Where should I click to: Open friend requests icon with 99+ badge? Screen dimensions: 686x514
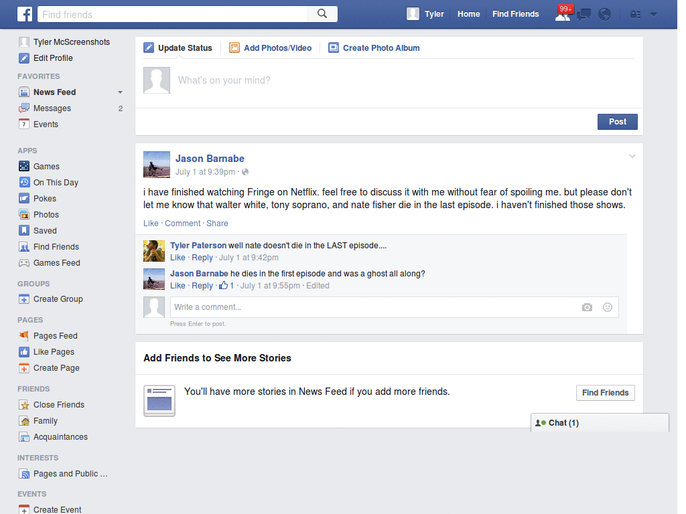click(x=563, y=14)
